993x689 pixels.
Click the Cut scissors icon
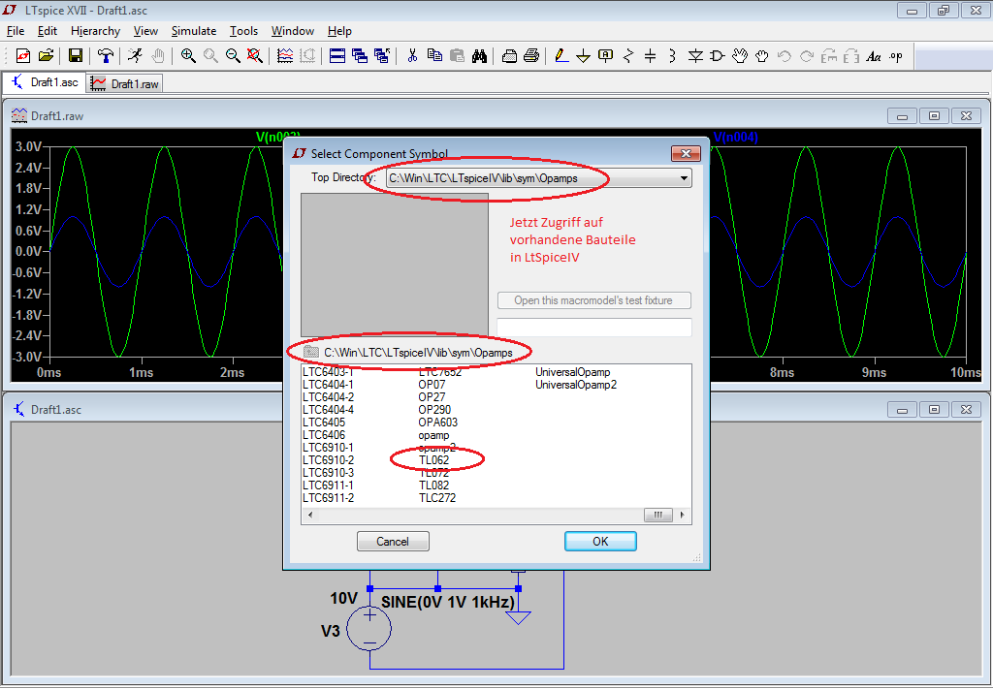coord(412,56)
